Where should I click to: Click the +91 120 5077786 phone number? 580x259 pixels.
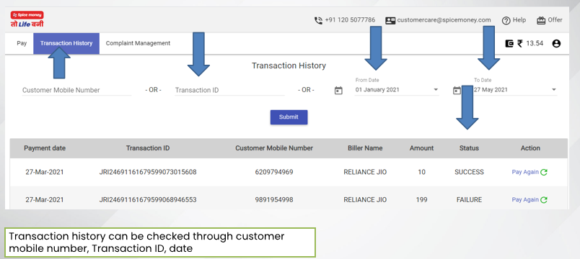(x=350, y=20)
